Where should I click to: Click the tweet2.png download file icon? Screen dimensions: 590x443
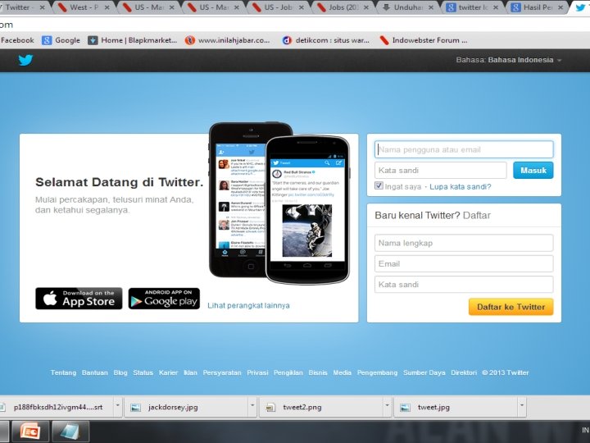[270, 407]
